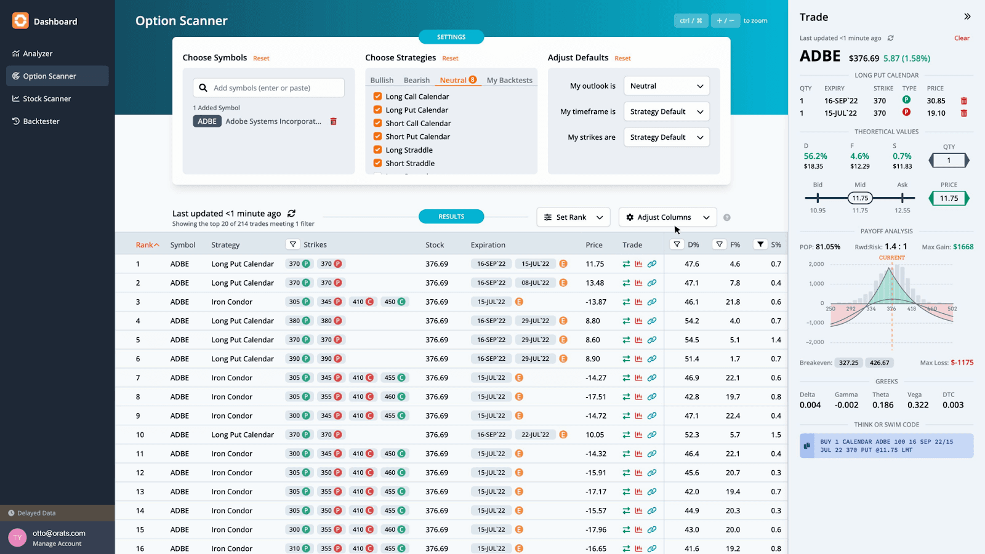Clear the current trade

pos(962,38)
